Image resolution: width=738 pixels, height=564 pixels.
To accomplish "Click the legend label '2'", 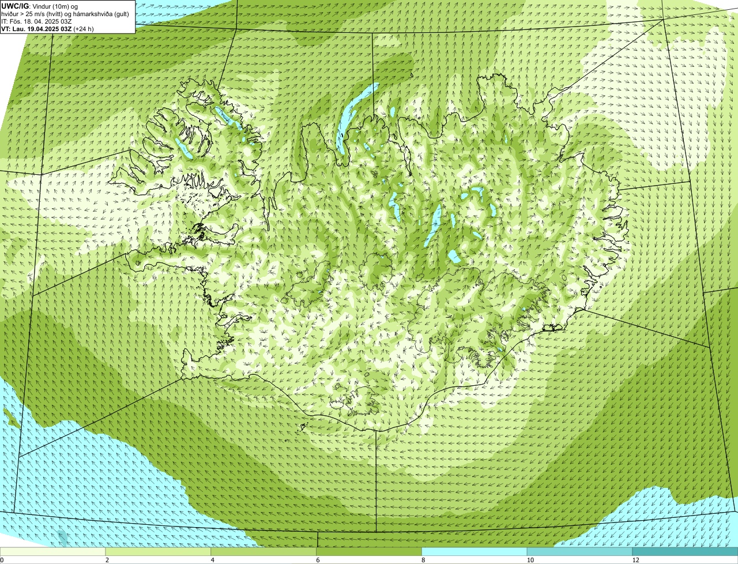I will point(107,560).
